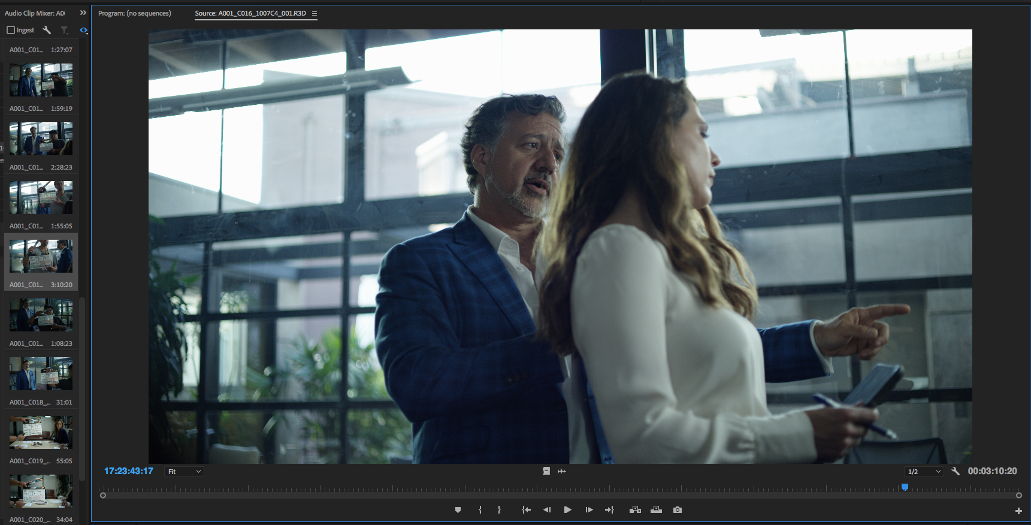This screenshot has height=525, width=1031.
Task: Click the 34:04 clip duration label
Action: tap(64, 520)
